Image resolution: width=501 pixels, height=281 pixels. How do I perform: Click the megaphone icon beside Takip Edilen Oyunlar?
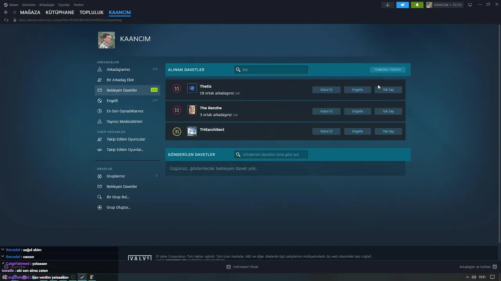click(x=99, y=149)
